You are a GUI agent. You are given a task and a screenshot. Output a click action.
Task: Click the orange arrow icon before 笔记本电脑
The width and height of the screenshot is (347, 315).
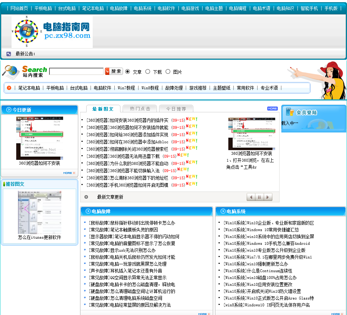(9, 88)
